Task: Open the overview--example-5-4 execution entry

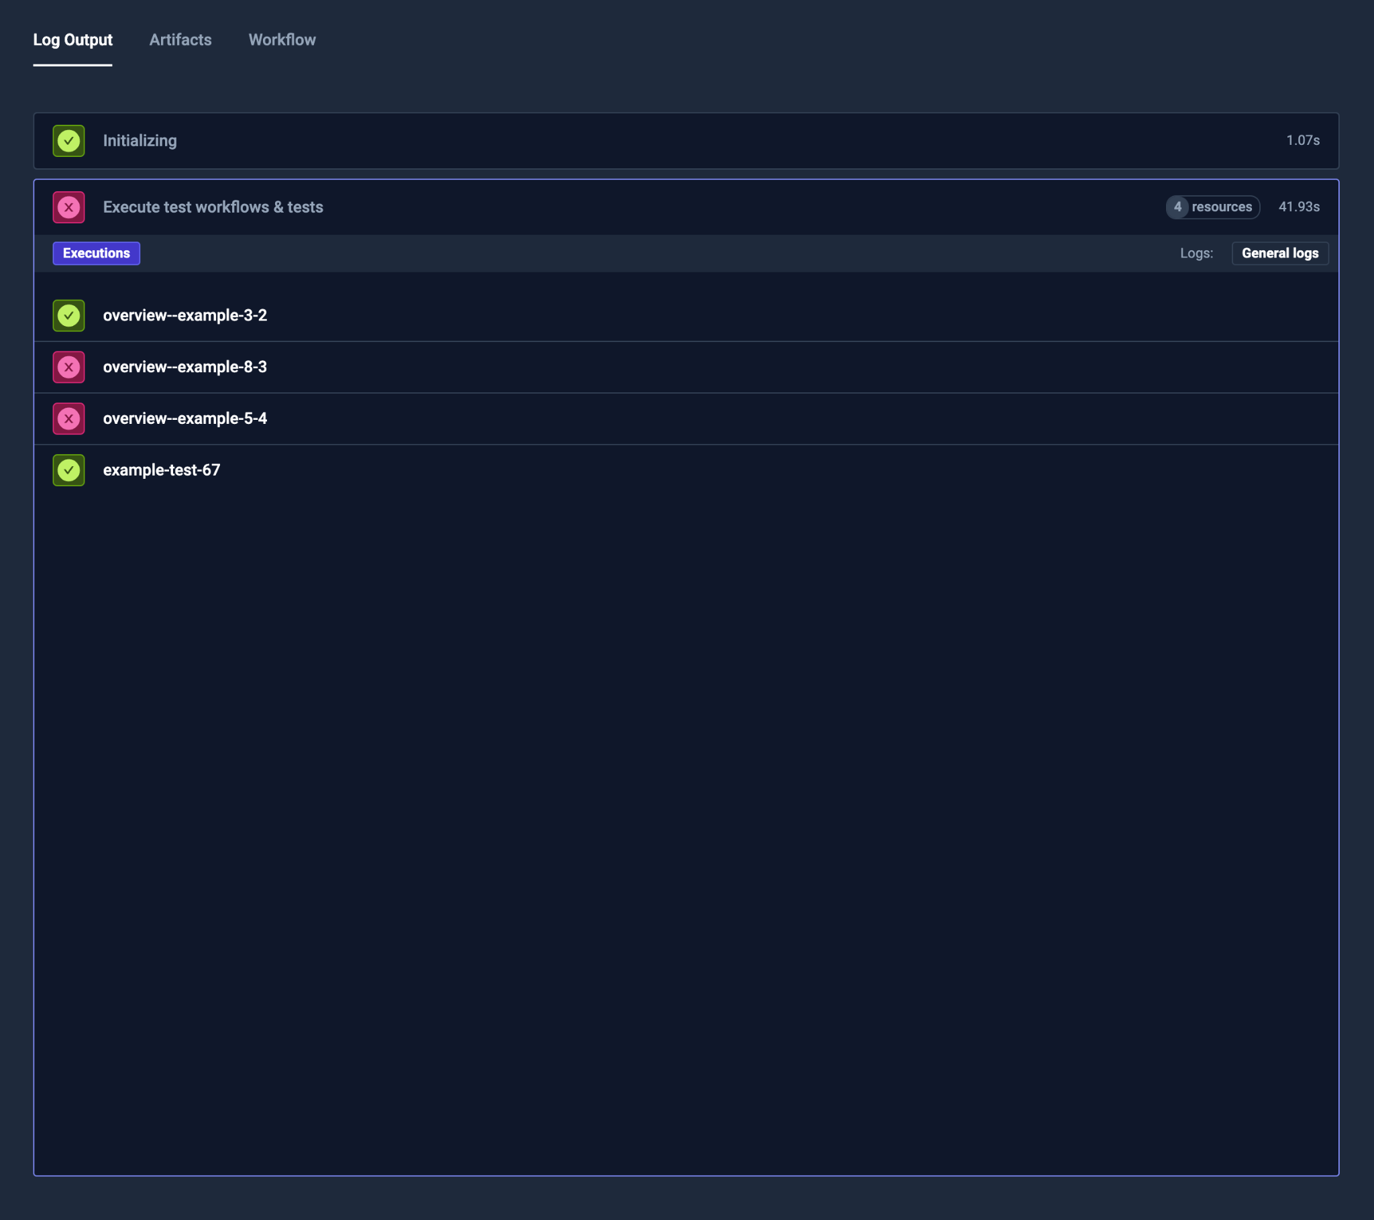Action: (185, 419)
